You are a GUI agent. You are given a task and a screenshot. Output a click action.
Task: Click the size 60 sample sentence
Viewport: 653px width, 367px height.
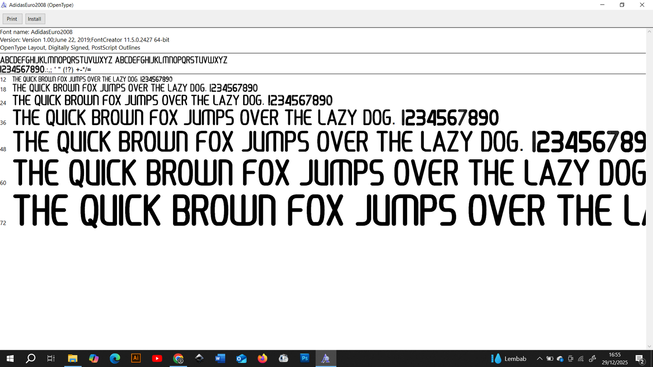(x=329, y=173)
